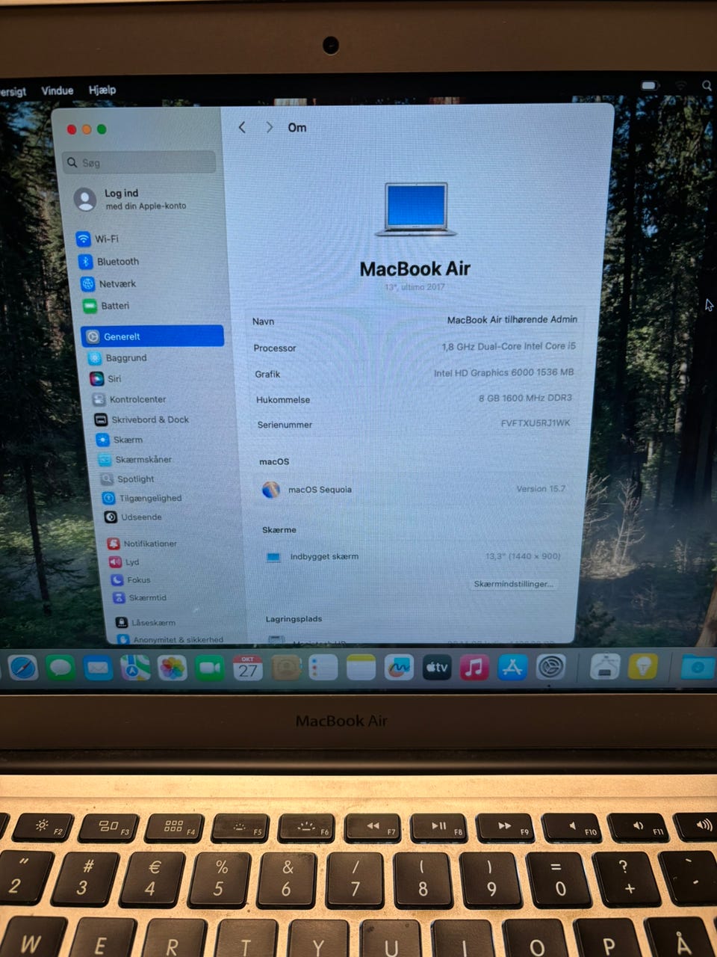The height and width of the screenshot is (957, 717).
Task: Open System Settings from the Dock
Action: point(550,666)
